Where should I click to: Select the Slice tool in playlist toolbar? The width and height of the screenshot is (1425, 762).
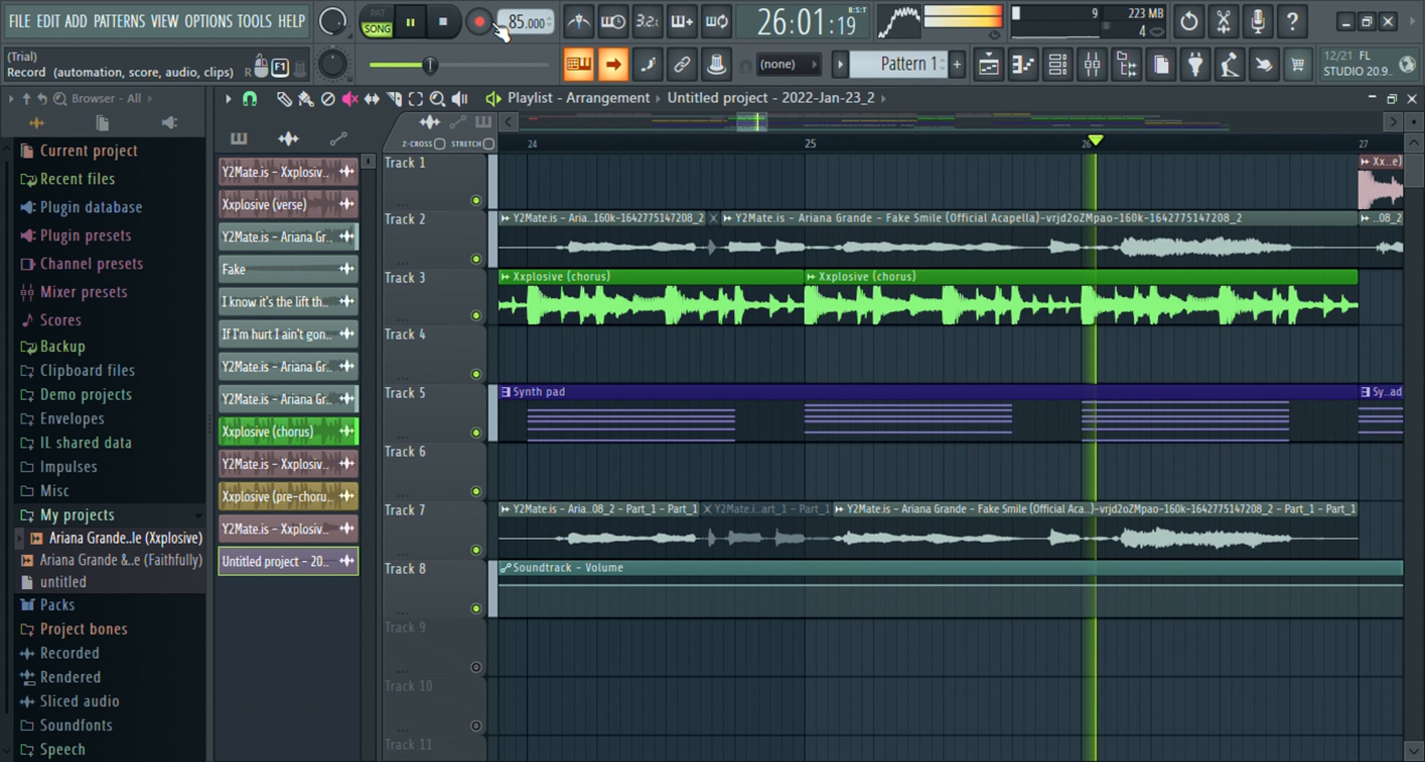coord(394,99)
